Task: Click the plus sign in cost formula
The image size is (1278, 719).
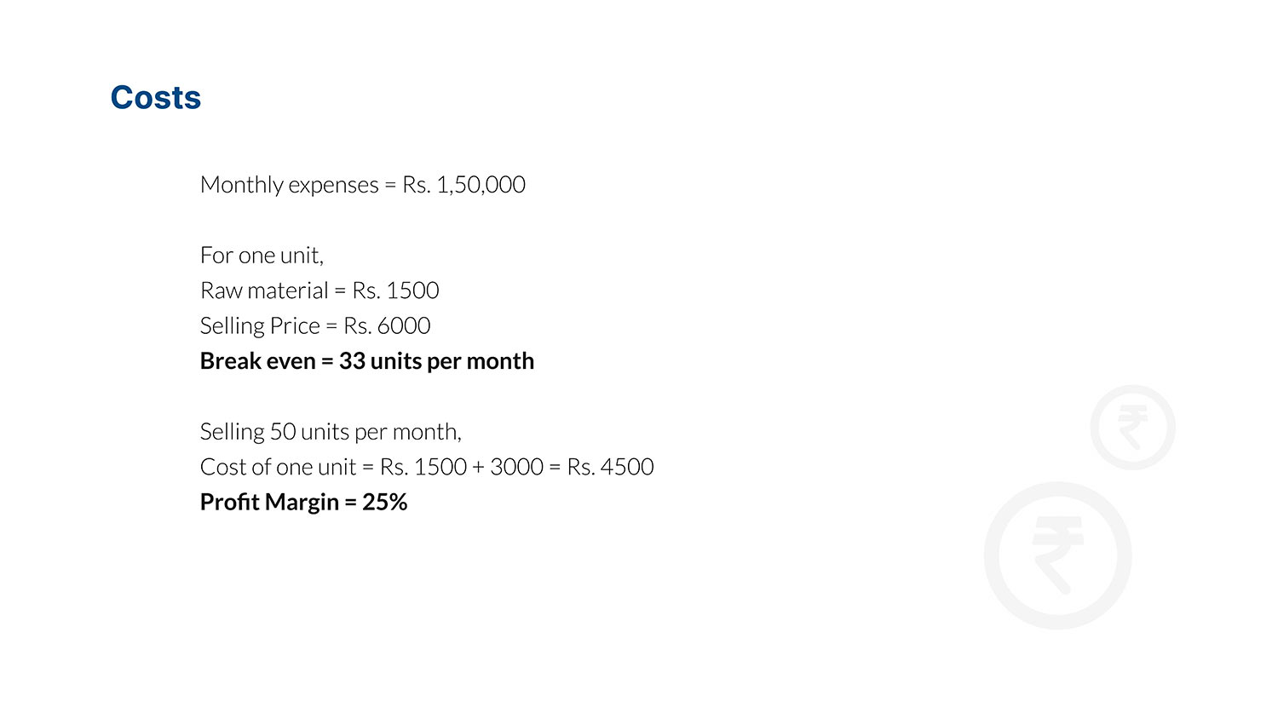Action: pos(478,468)
